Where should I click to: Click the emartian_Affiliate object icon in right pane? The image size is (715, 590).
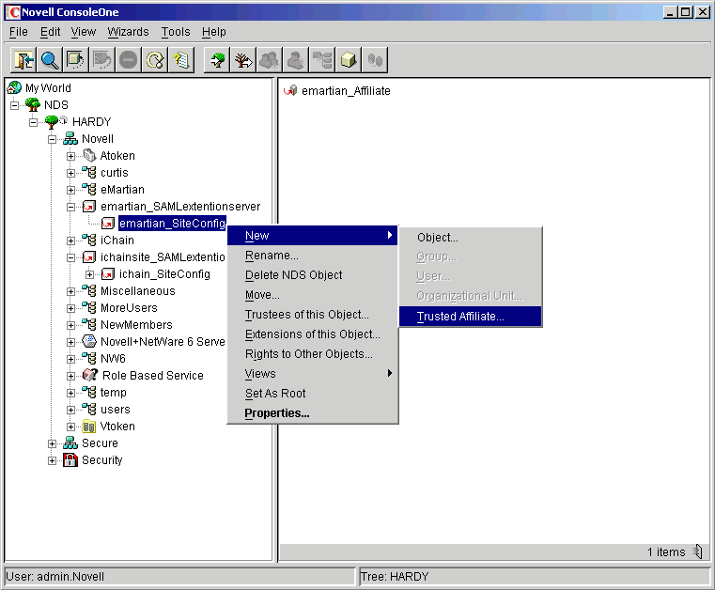point(290,90)
